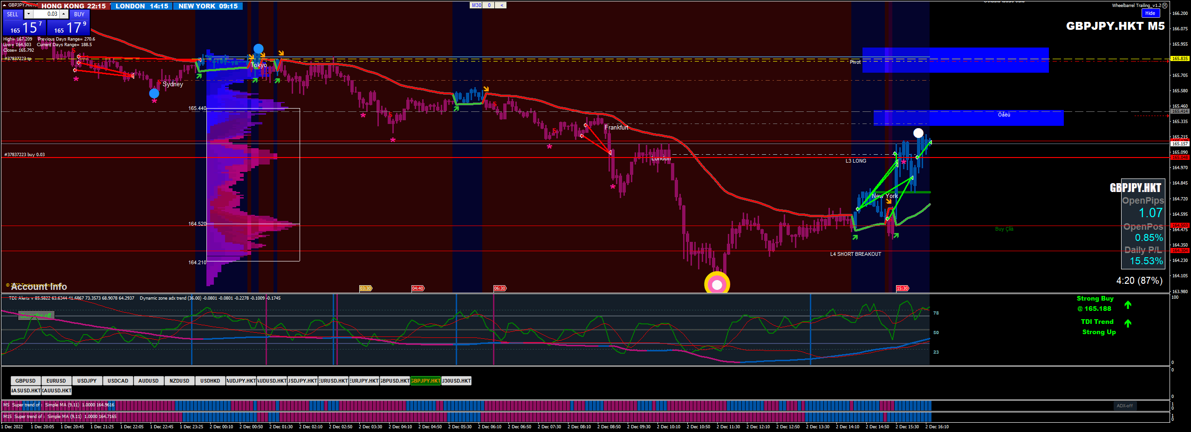Click the 0 button beside M30
Viewport: 1191px width, 432px height.
pyautogui.click(x=489, y=6)
